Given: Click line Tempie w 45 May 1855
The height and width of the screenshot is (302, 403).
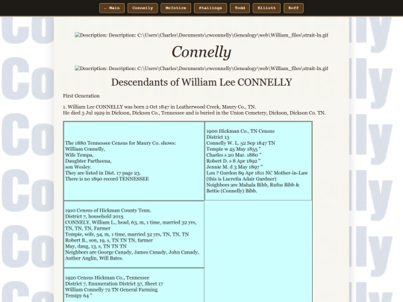Looking at the screenshot, I should pos(234,149).
